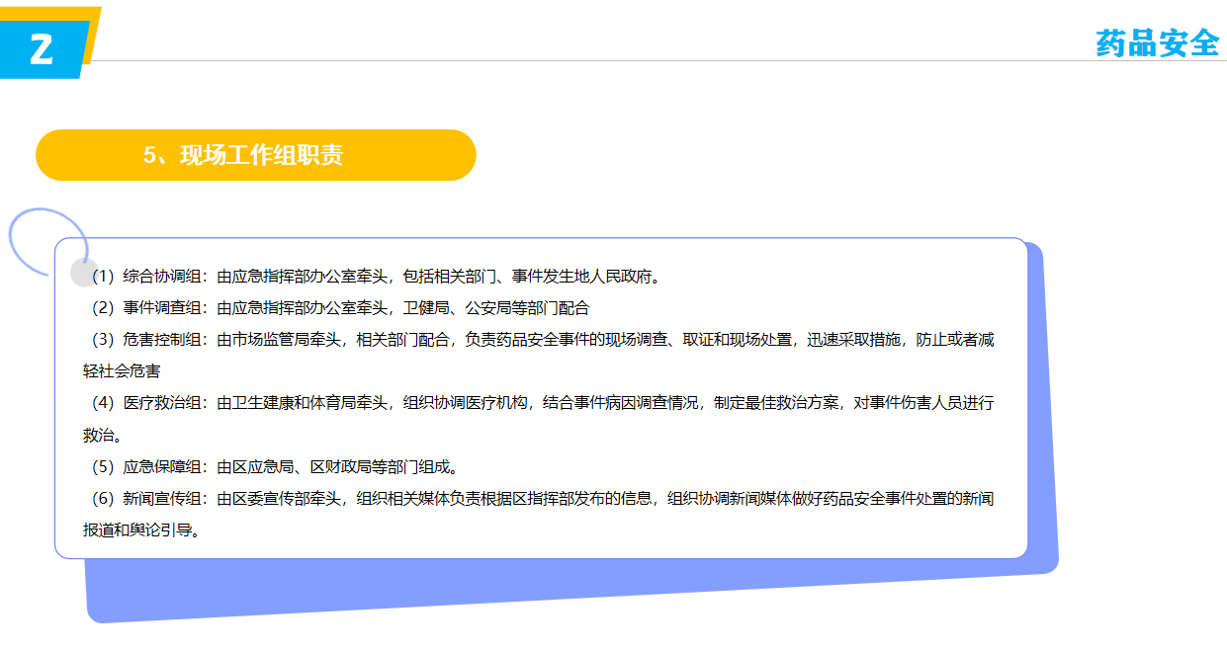Click the 综合协调组 line of text
The width and height of the screenshot is (1227, 651).
click(x=376, y=277)
